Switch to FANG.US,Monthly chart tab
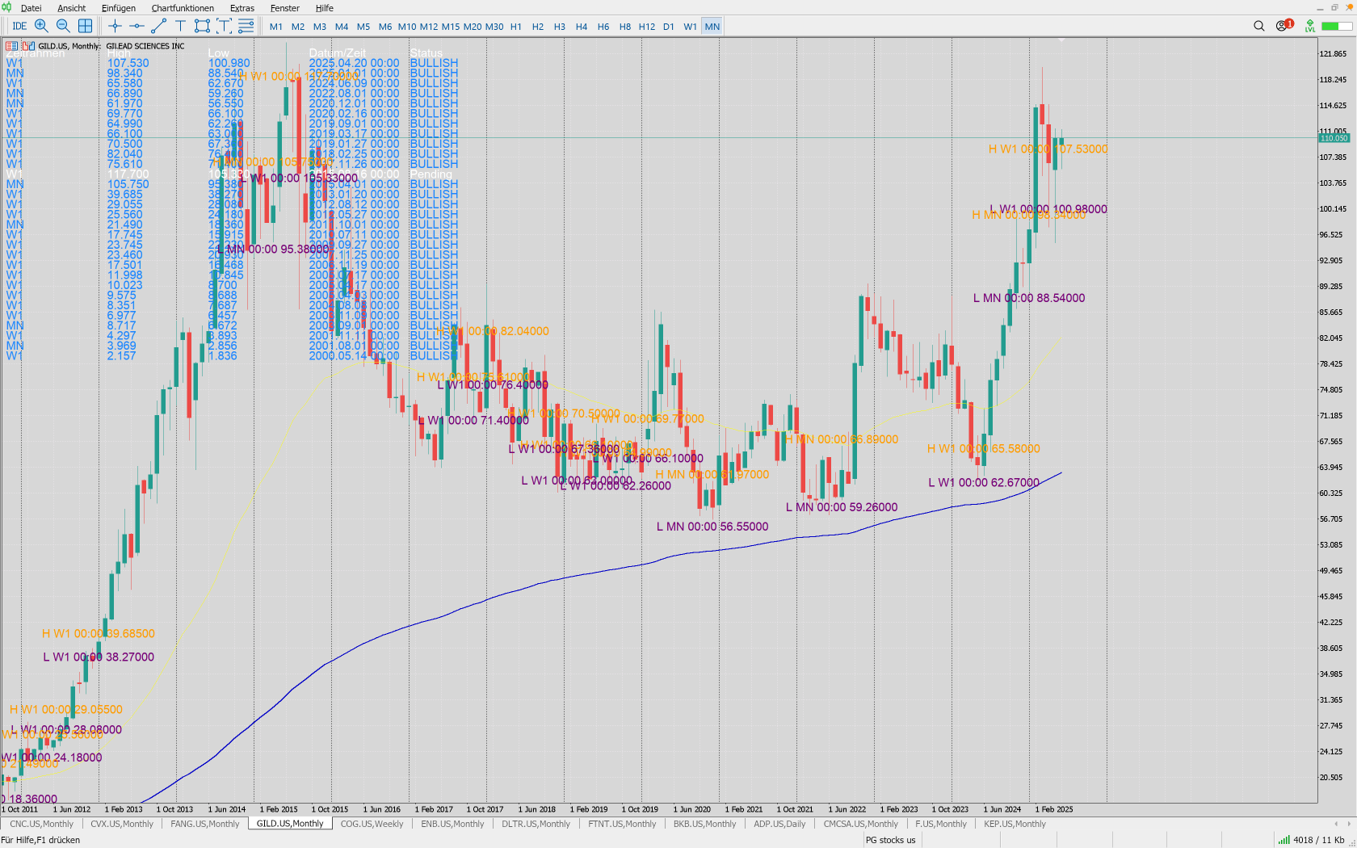1357x848 pixels. pyautogui.click(x=205, y=824)
